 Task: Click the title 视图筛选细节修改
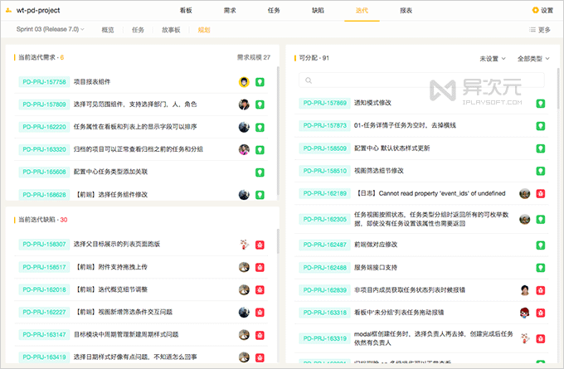tap(378, 171)
